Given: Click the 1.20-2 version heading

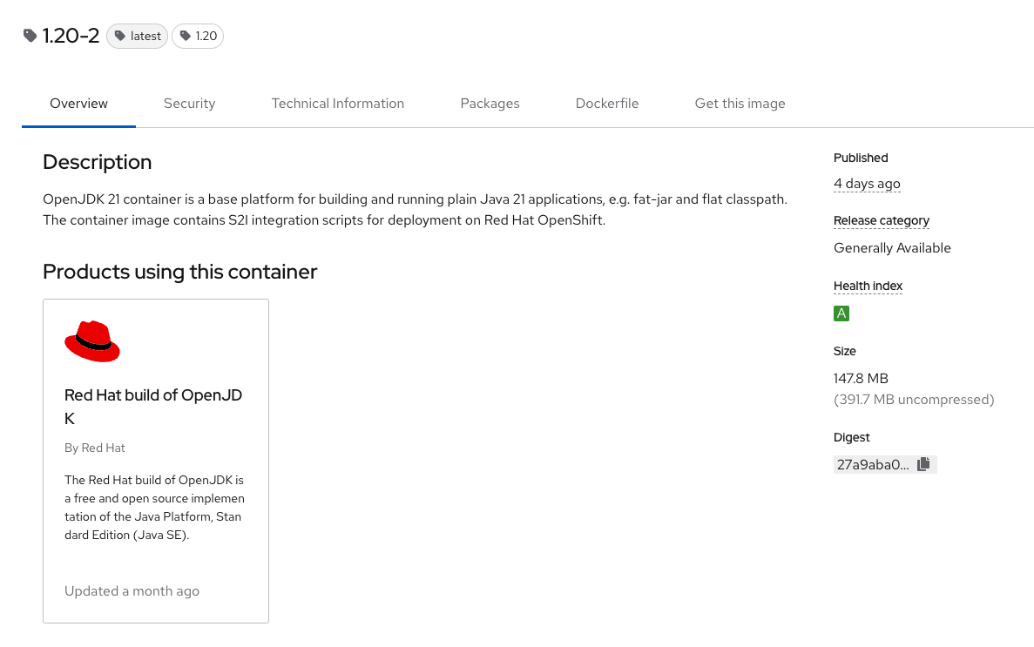Looking at the screenshot, I should click(x=71, y=36).
